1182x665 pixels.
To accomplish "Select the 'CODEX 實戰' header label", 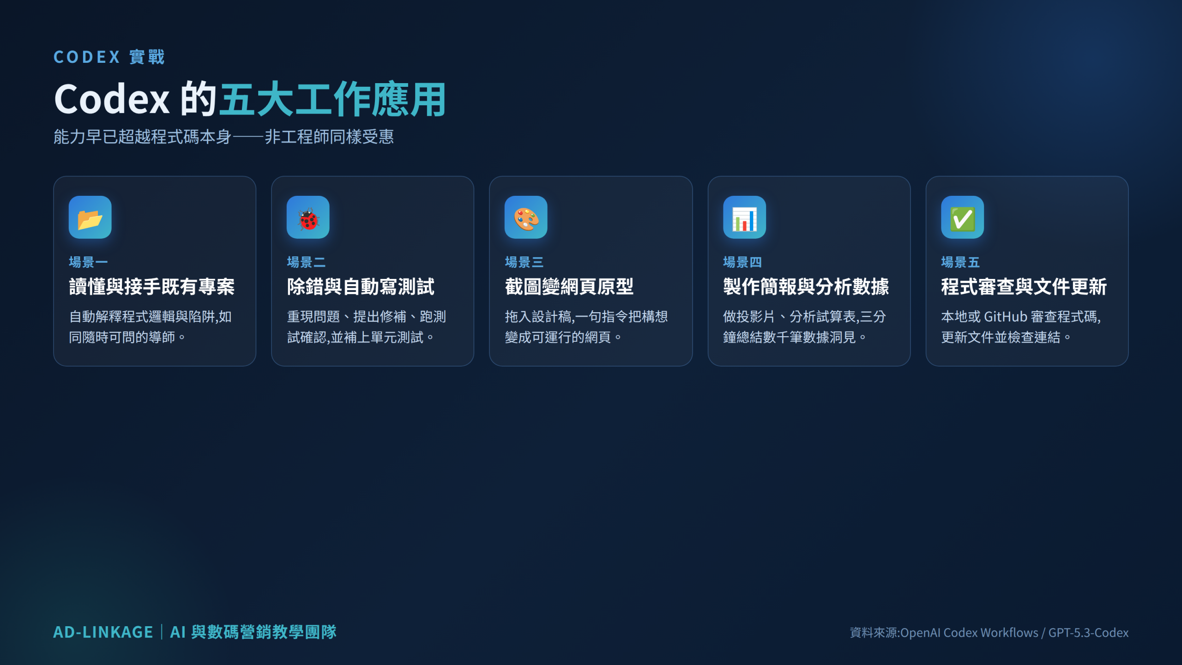I will pos(109,57).
